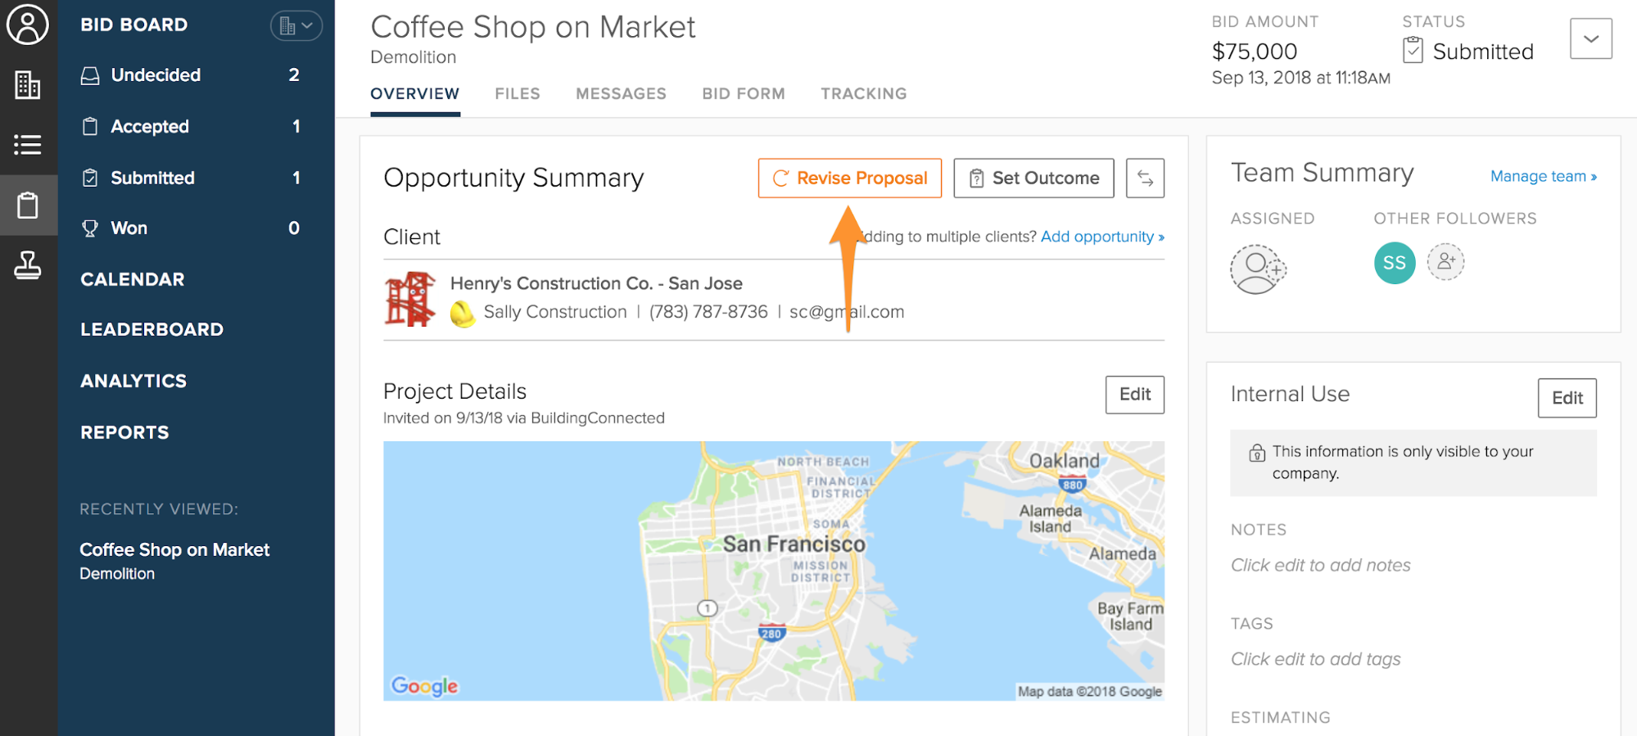Viewport: 1637px width, 736px height.
Task: Click the swap arrows button beside Set Outcome
Action: click(x=1145, y=178)
